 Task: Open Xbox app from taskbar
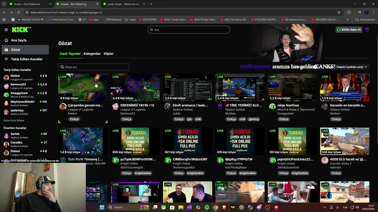tap(163, 207)
